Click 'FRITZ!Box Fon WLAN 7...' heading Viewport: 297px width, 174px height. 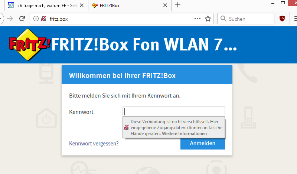(144, 45)
